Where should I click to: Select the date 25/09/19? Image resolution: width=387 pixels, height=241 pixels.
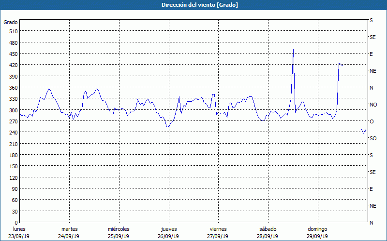[119, 236]
